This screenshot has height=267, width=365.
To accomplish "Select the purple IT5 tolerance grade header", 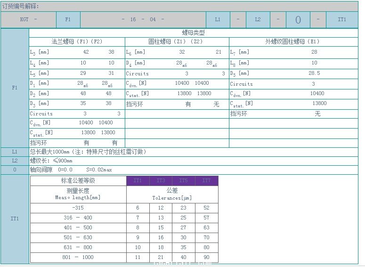I will [183, 181].
